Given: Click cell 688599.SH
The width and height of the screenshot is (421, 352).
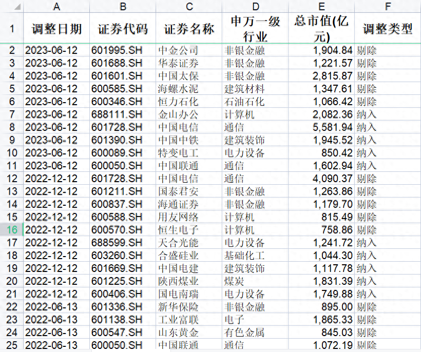Looking at the screenshot, I should point(123,243).
